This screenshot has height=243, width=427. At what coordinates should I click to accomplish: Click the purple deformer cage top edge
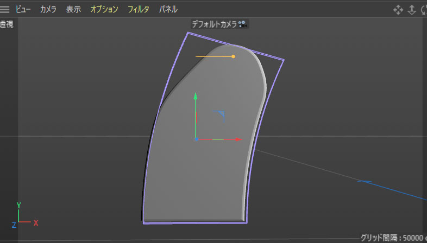(x=235, y=46)
